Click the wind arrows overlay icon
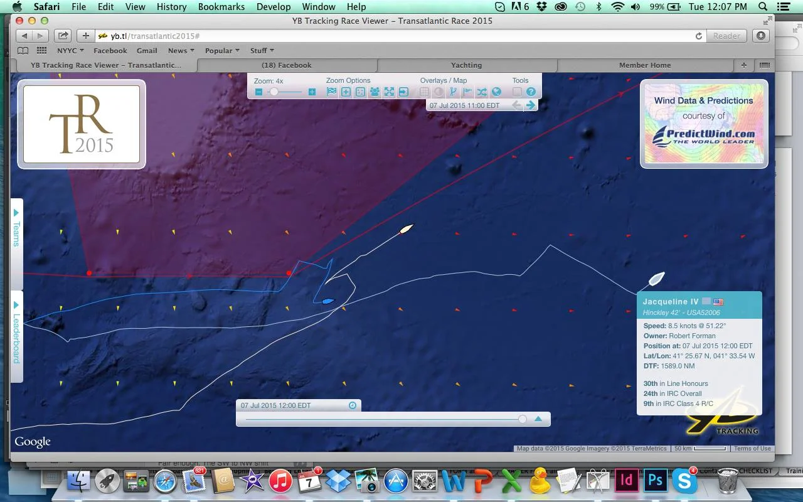Image resolution: width=803 pixels, height=502 pixels. tap(453, 92)
